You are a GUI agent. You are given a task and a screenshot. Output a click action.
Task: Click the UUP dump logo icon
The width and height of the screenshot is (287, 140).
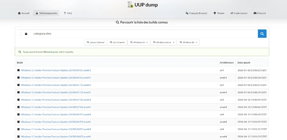tap(130, 5)
